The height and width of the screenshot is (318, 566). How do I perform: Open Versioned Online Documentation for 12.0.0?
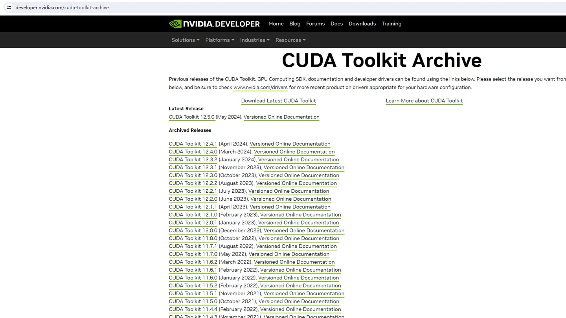pyautogui.click(x=304, y=230)
